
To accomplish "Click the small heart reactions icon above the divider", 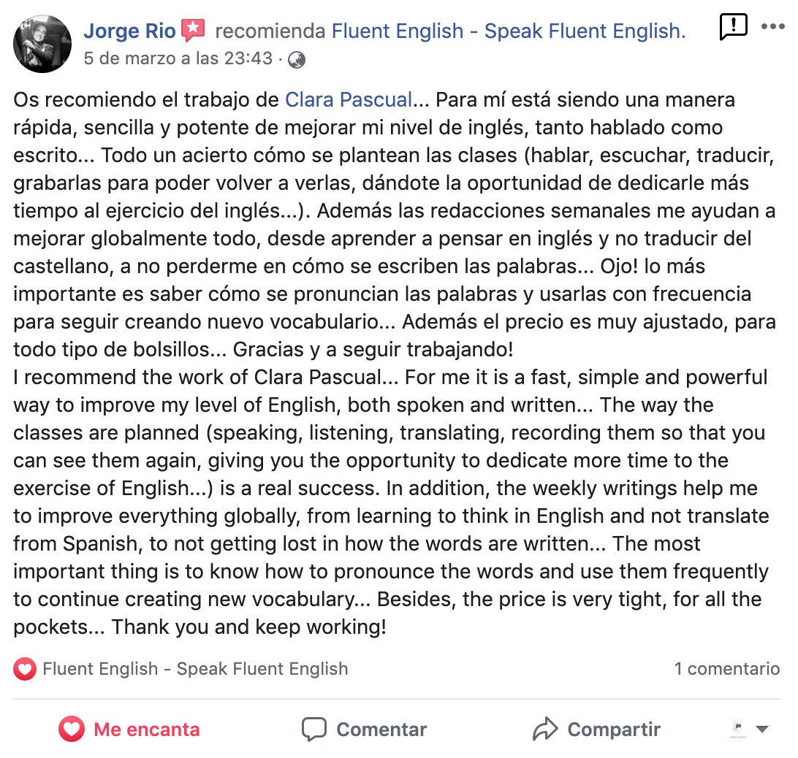I will (24, 669).
